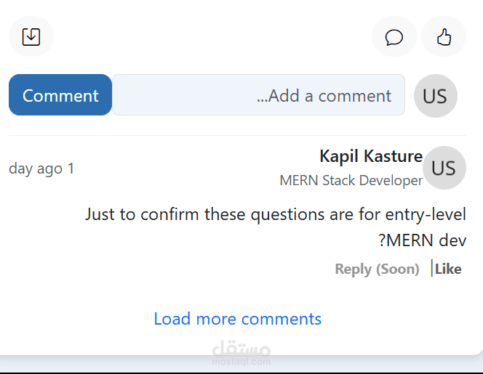Click the black line at the bottom
Viewport: 483px width, 374px height.
[242, 373]
